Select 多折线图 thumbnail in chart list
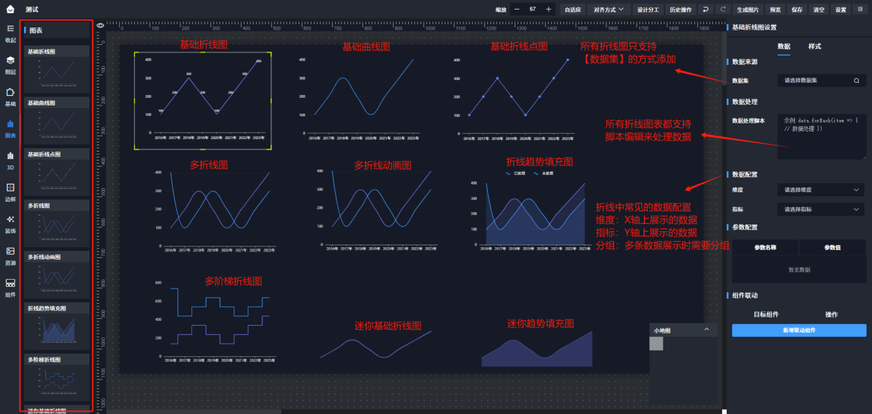The width and height of the screenshot is (872, 414). (56, 225)
